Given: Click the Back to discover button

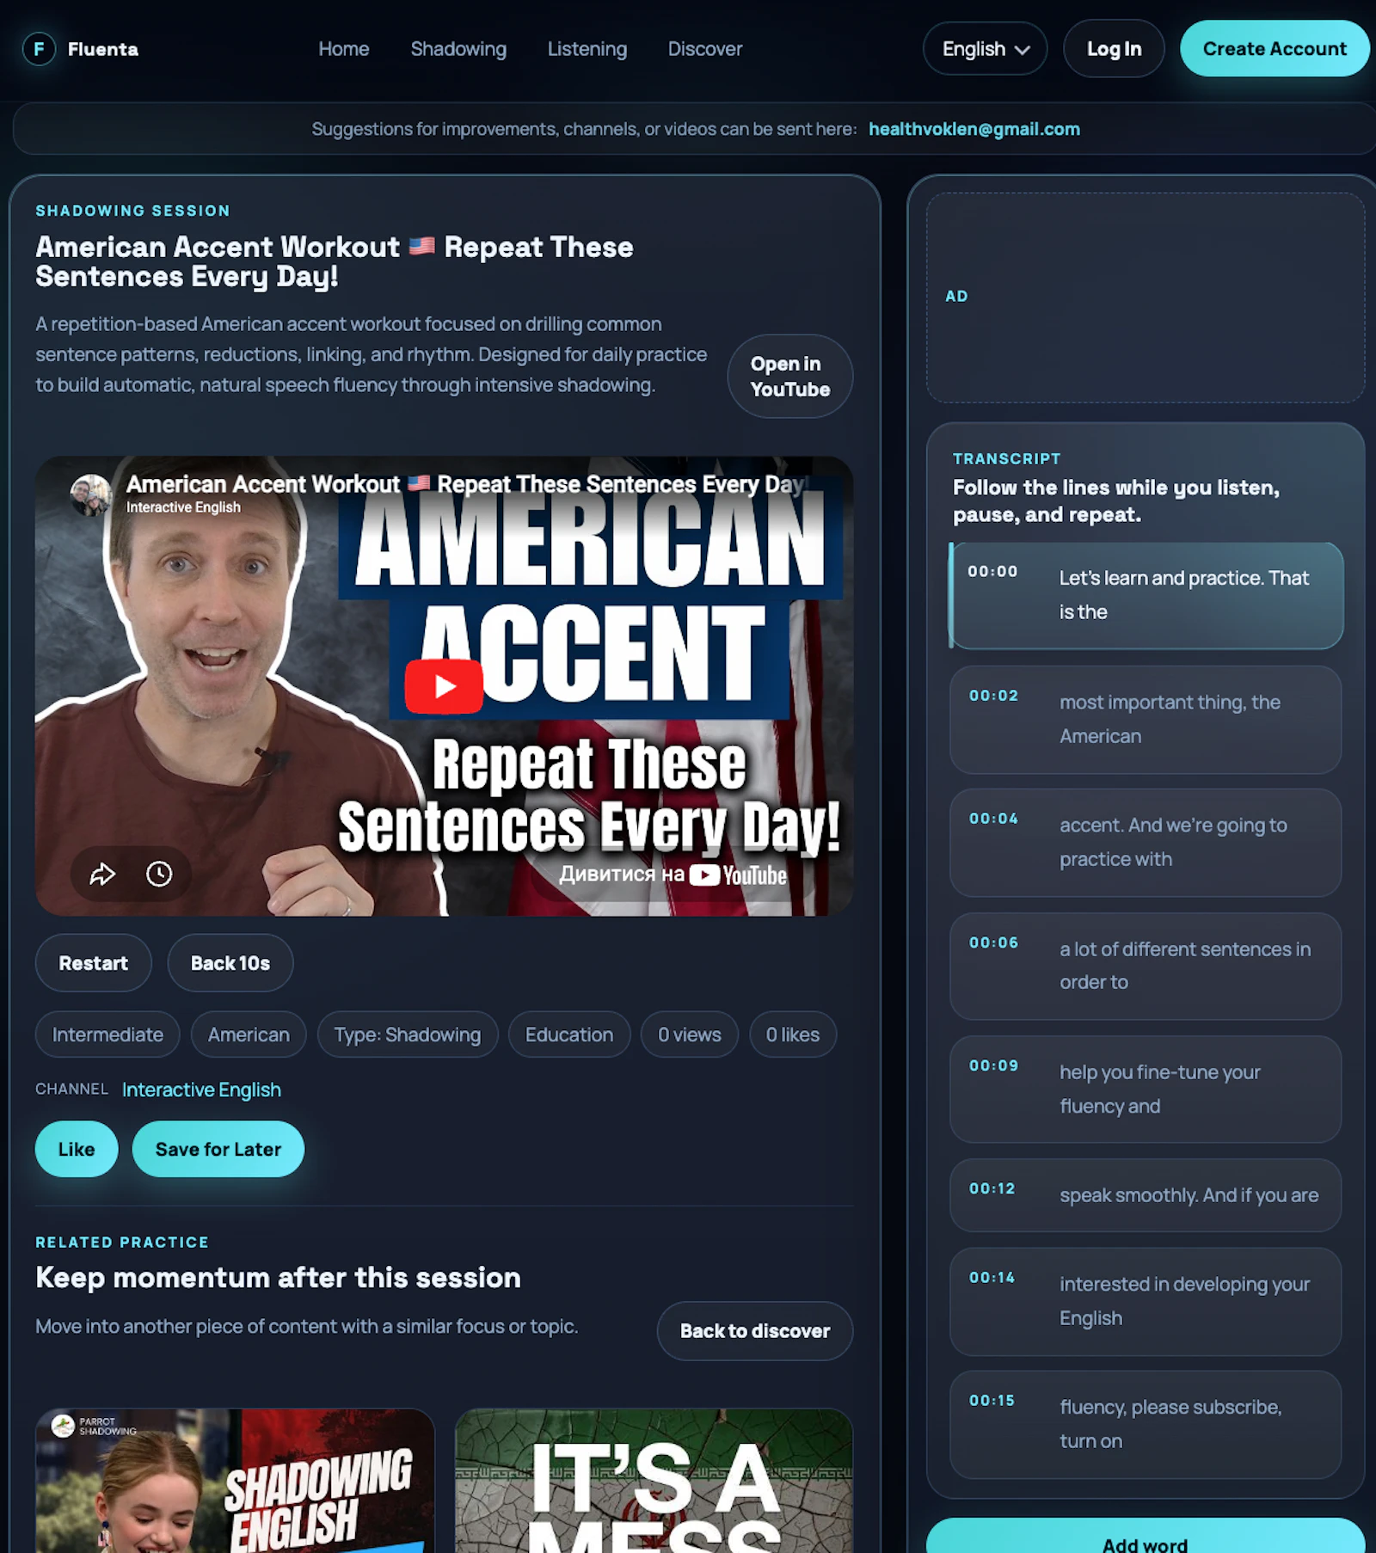Looking at the screenshot, I should coord(755,1331).
